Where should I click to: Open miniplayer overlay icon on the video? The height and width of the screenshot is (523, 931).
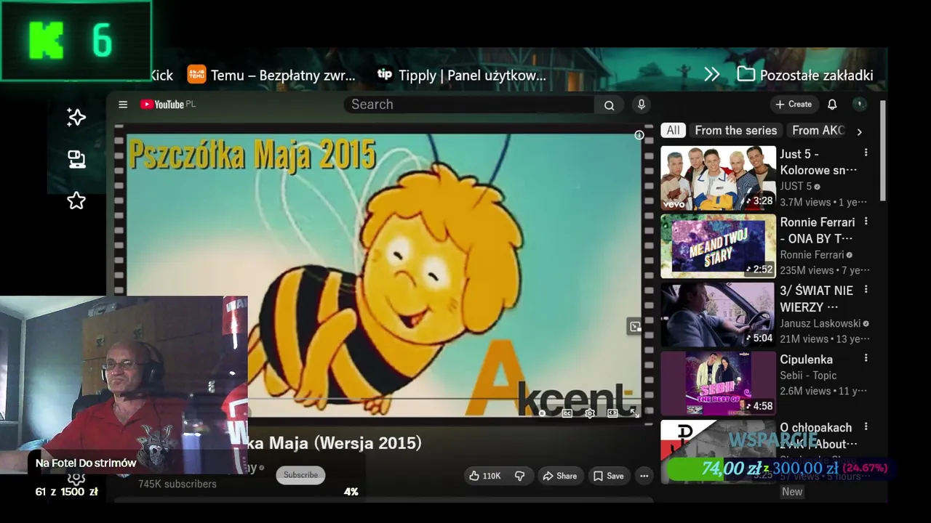point(635,327)
